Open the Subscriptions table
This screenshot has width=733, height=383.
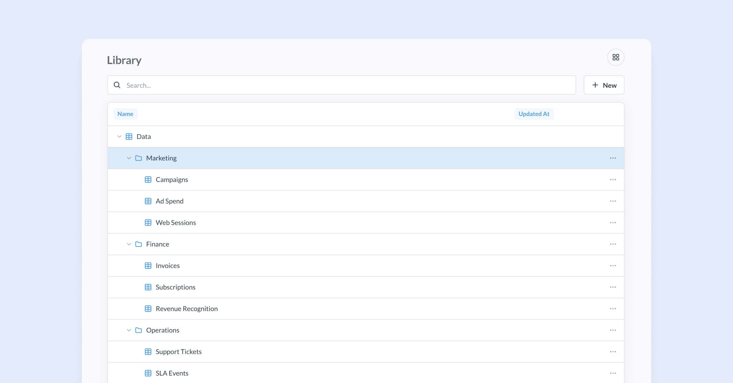(x=175, y=287)
